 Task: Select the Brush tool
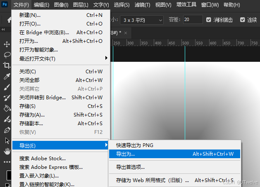(7, 87)
